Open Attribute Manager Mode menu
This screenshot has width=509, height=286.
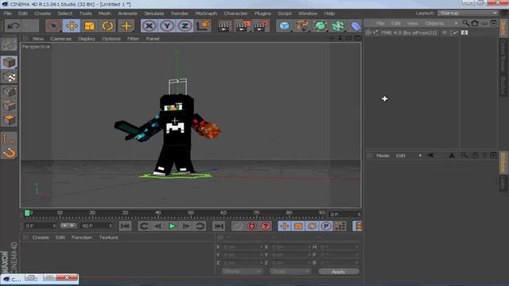pos(383,156)
